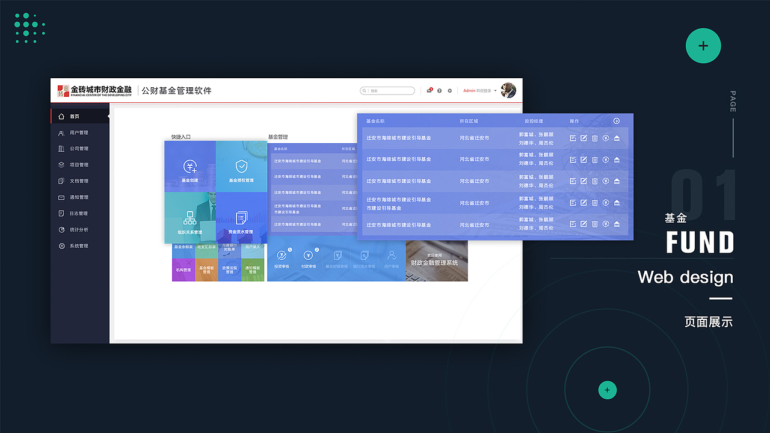This screenshot has width=770, height=433.
Task: Open the 资金流水管理 document icon
Action: tap(242, 216)
